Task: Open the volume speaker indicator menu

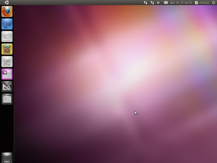Action: [x=158, y=3]
